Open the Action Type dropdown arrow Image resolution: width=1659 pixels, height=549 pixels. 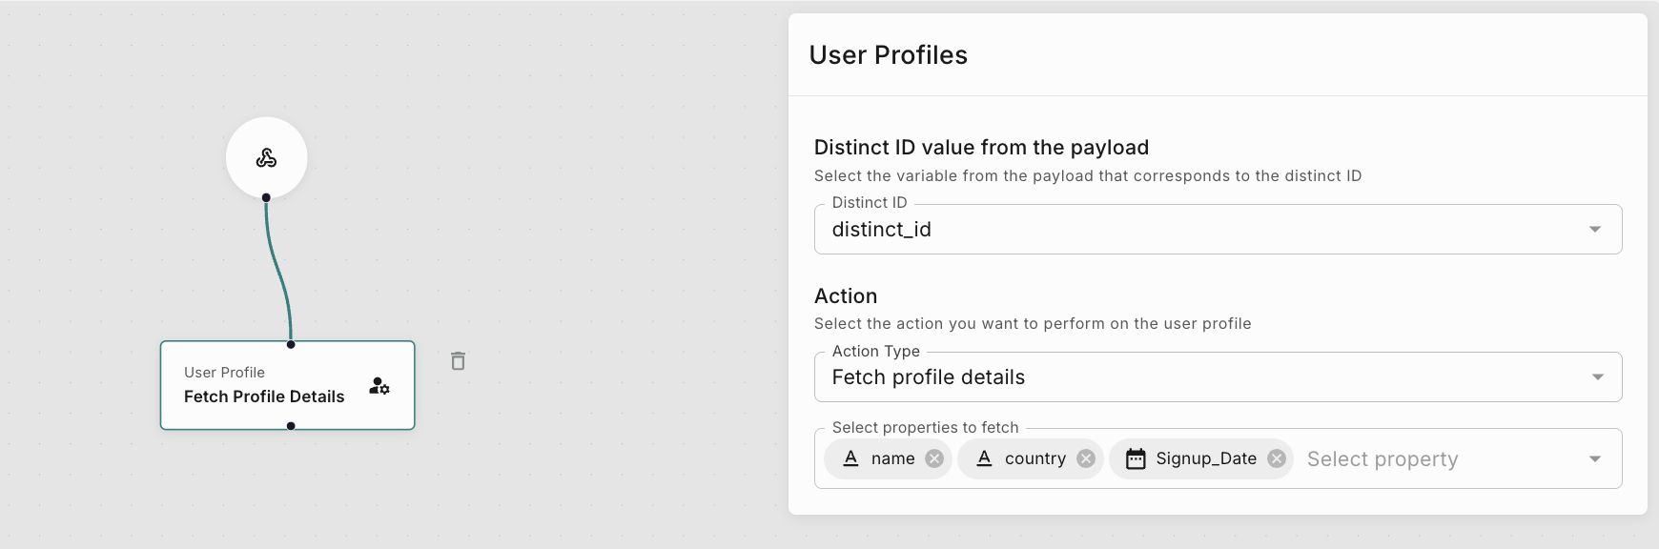tap(1598, 377)
